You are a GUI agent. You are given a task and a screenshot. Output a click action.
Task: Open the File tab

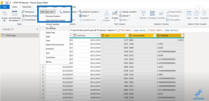pyautogui.click(x=5, y=7)
